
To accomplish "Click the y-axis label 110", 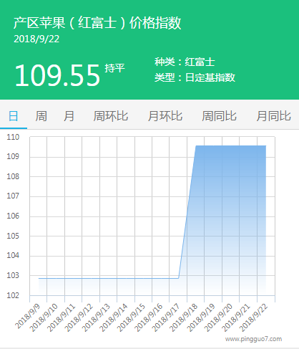I will coord(13,137).
